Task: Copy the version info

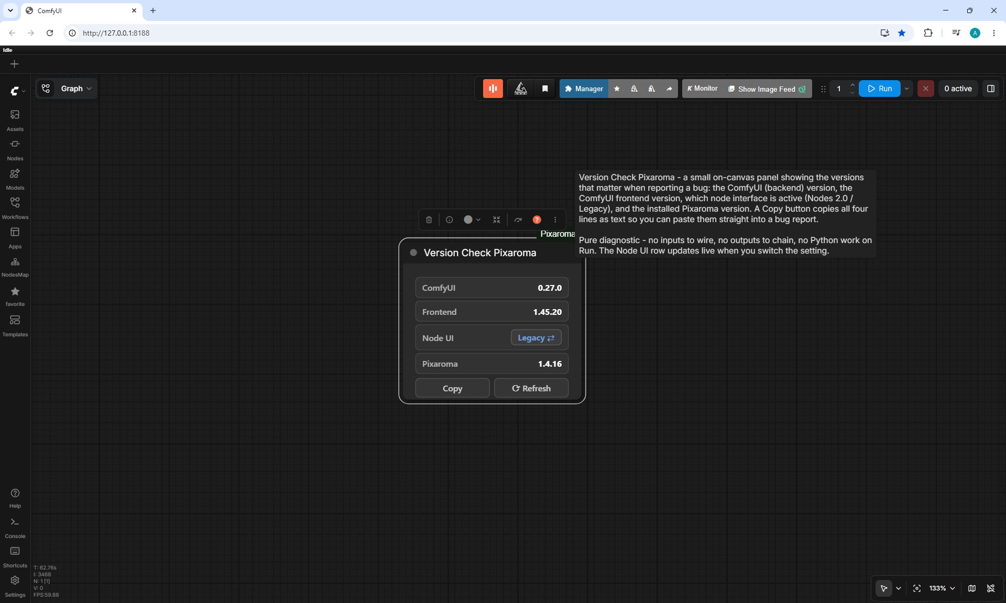Action: (x=452, y=388)
